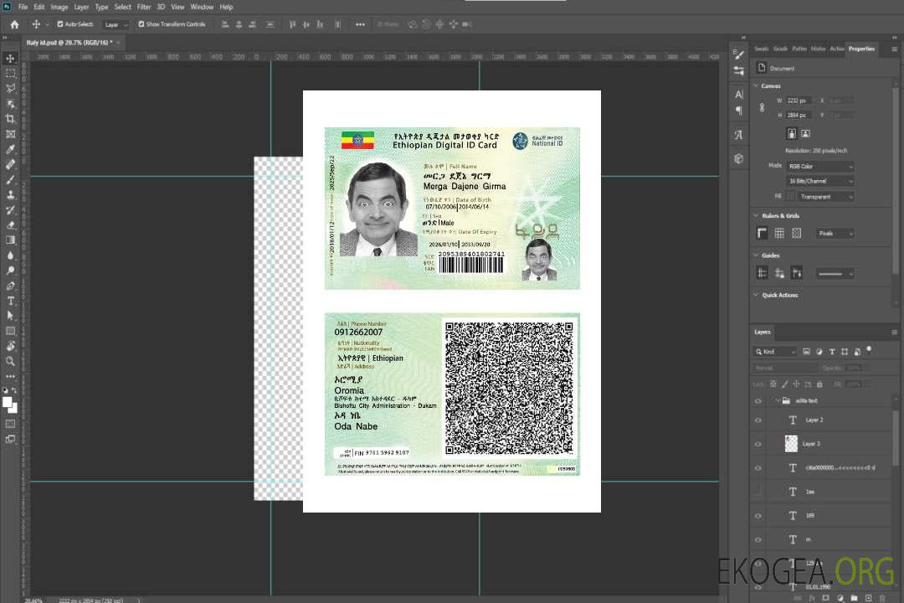The image size is (904, 603).
Task: Open the Image menu
Action: coord(59,7)
